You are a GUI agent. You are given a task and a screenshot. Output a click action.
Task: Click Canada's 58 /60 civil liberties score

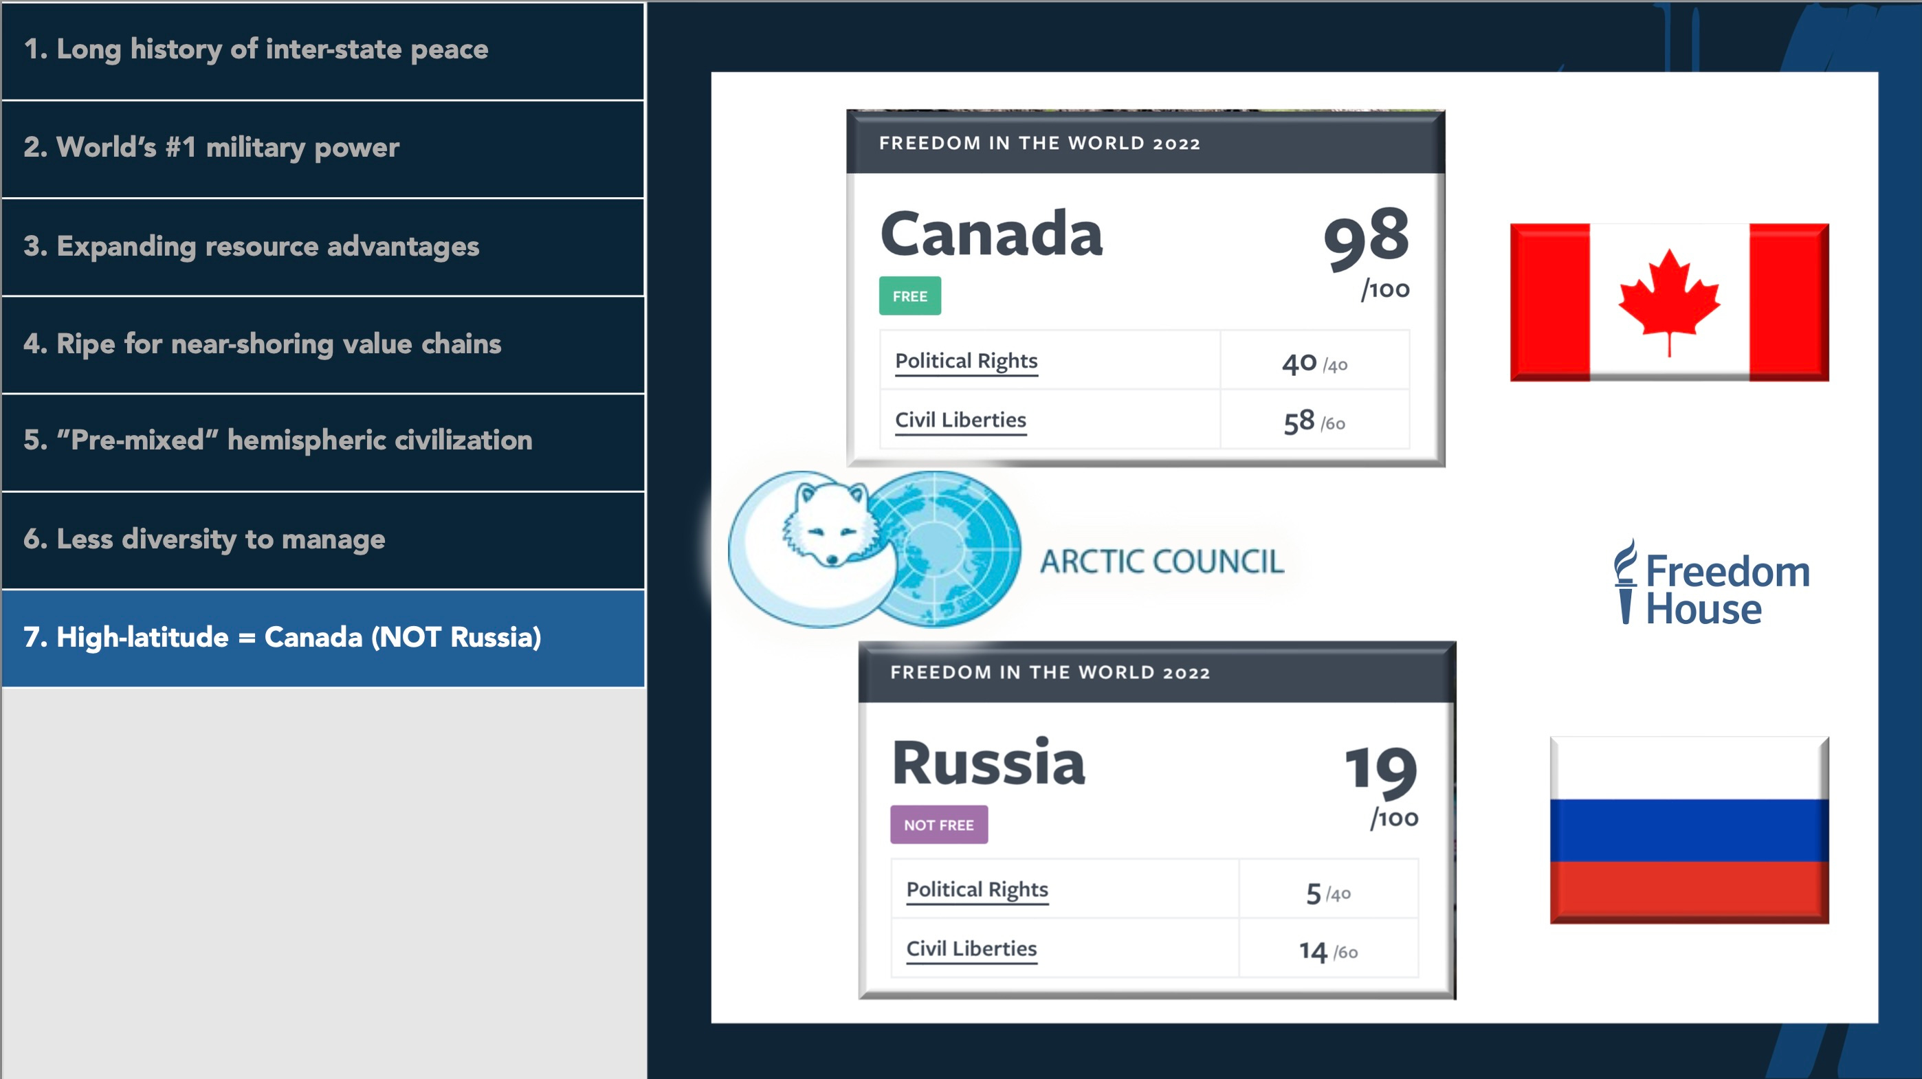coord(1314,421)
